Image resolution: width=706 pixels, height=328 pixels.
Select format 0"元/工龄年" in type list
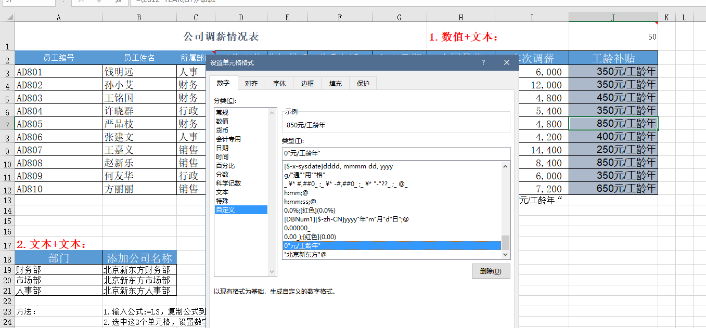[392, 245]
